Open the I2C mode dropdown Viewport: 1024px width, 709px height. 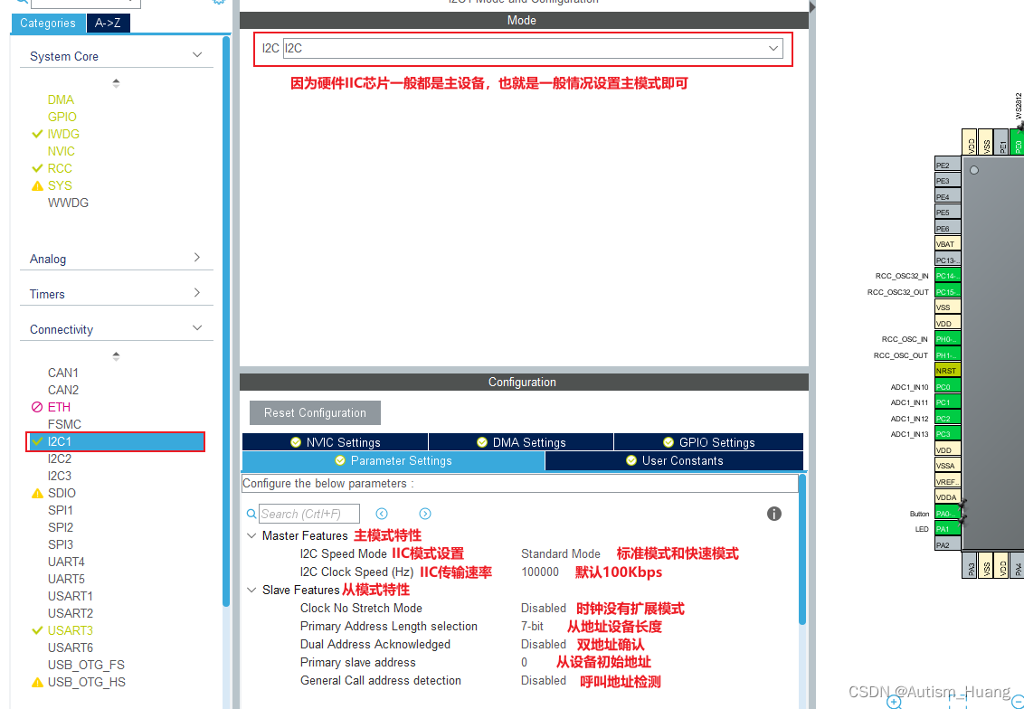pyautogui.click(x=532, y=48)
